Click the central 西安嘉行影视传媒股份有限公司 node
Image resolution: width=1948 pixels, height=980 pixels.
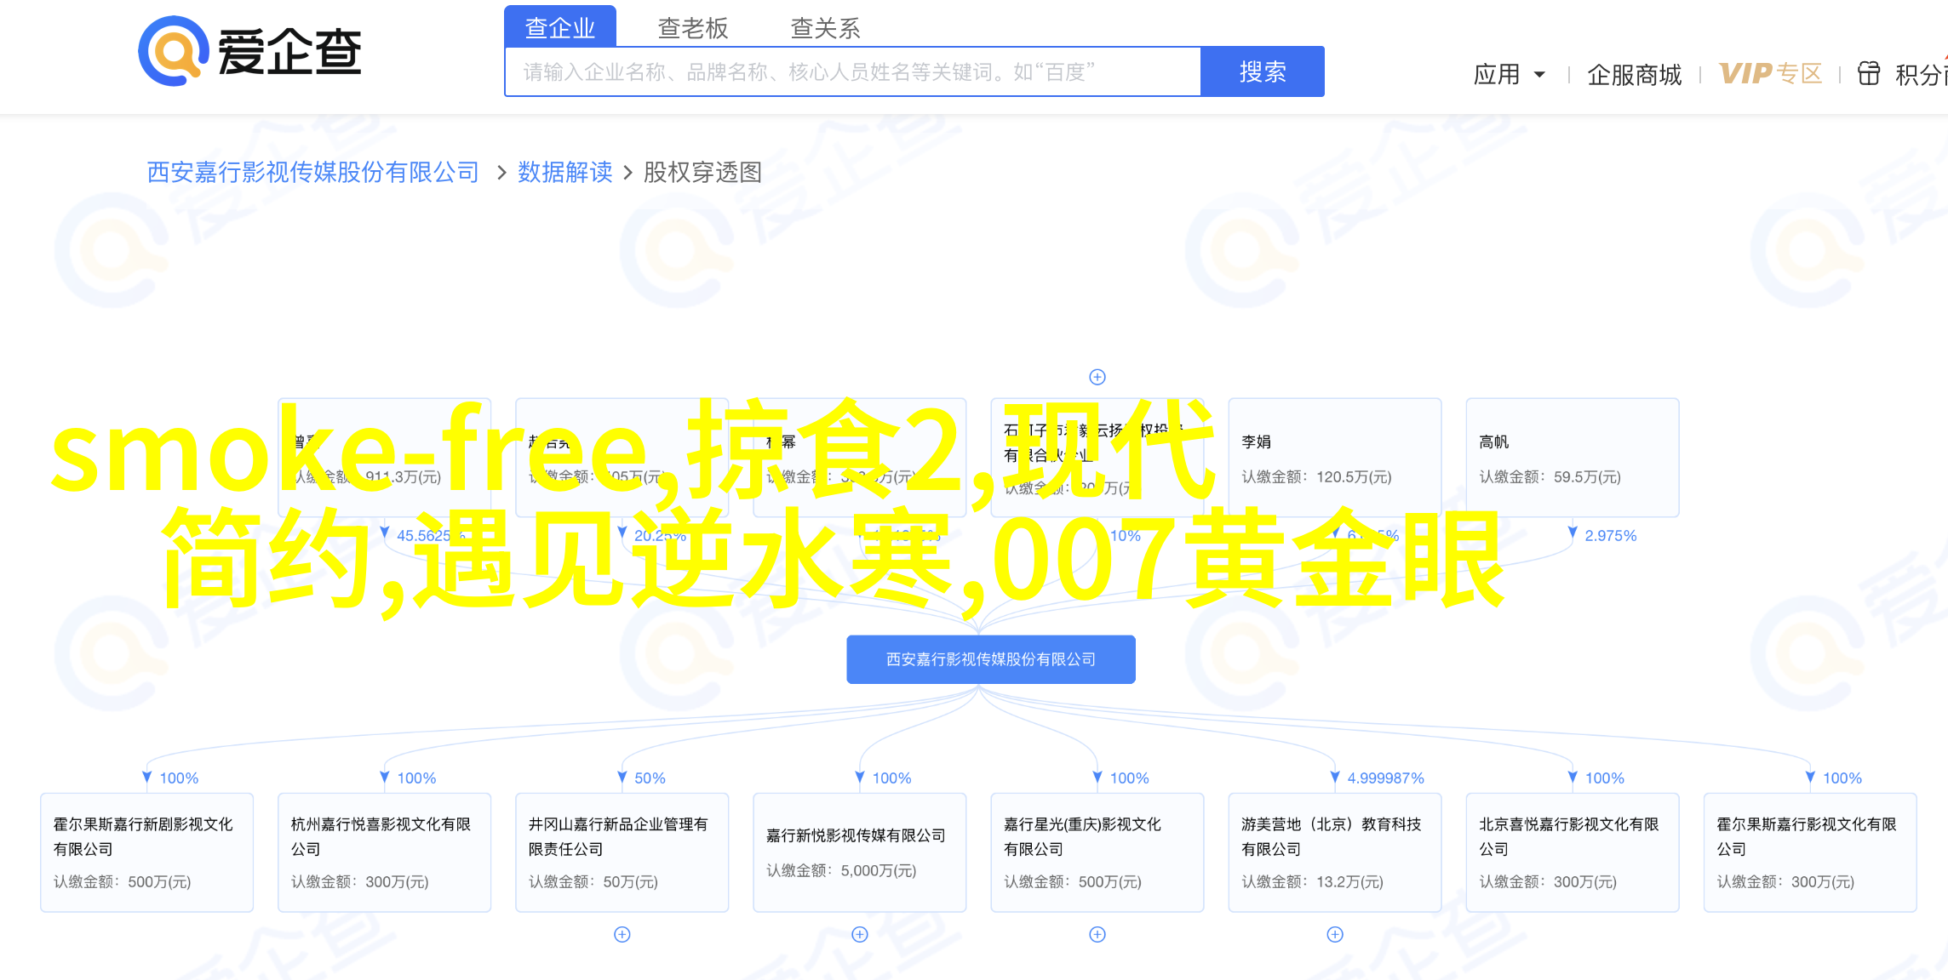[x=991, y=659]
